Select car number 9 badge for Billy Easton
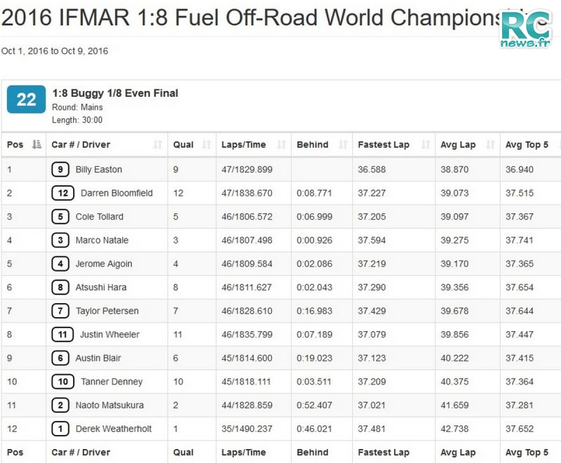 pyautogui.click(x=60, y=169)
